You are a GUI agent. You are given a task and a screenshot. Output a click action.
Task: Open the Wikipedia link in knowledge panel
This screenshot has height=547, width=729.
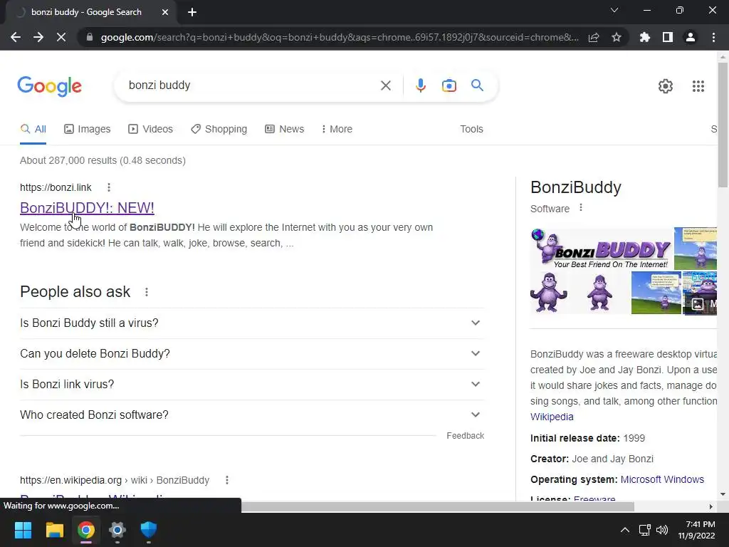(x=552, y=417)
